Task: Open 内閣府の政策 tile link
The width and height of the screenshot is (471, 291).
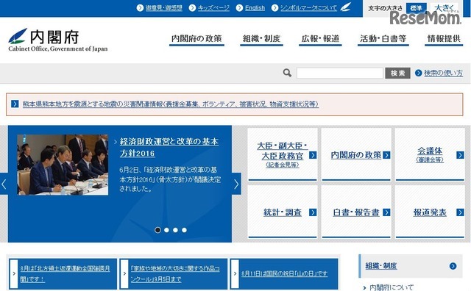Action: point(356,155)
